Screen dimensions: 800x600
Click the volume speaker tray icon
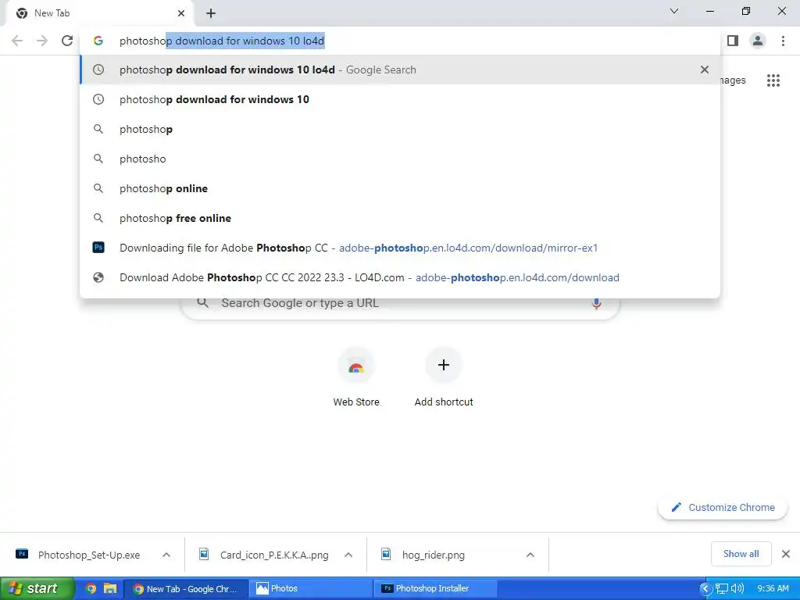737,589
